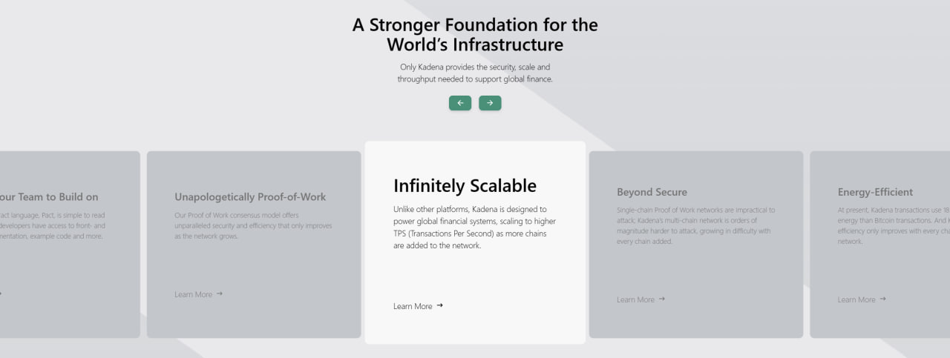950x358 pixels.
Task: Click the partially visible 'Team to Build on' title
Action: [x=49, y=197]
